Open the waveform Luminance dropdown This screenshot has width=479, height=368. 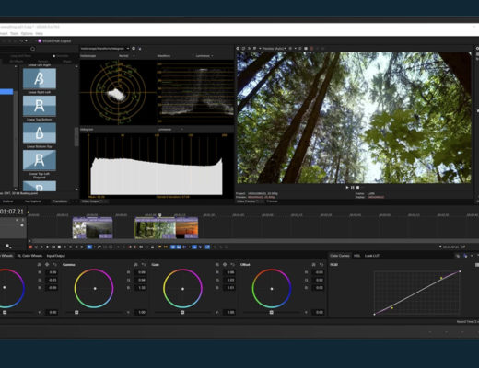[204, 56]
